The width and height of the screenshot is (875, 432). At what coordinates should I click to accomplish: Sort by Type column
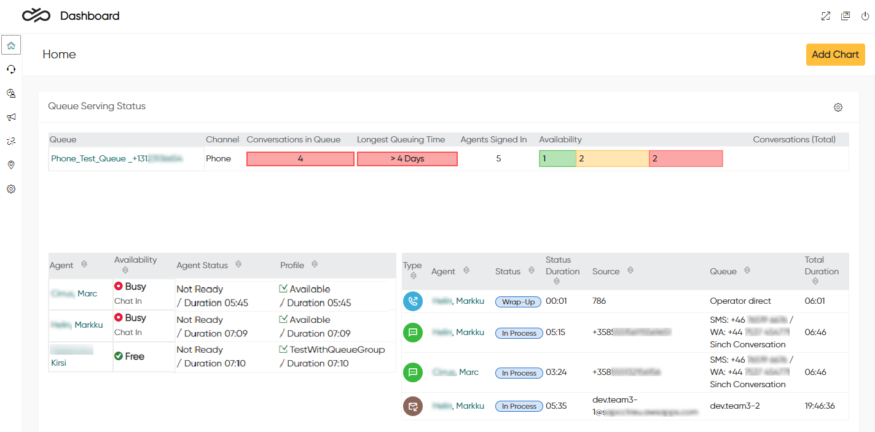413,276
